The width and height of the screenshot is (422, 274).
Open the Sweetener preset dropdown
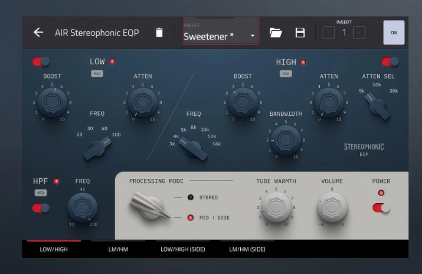click(220, 31)
